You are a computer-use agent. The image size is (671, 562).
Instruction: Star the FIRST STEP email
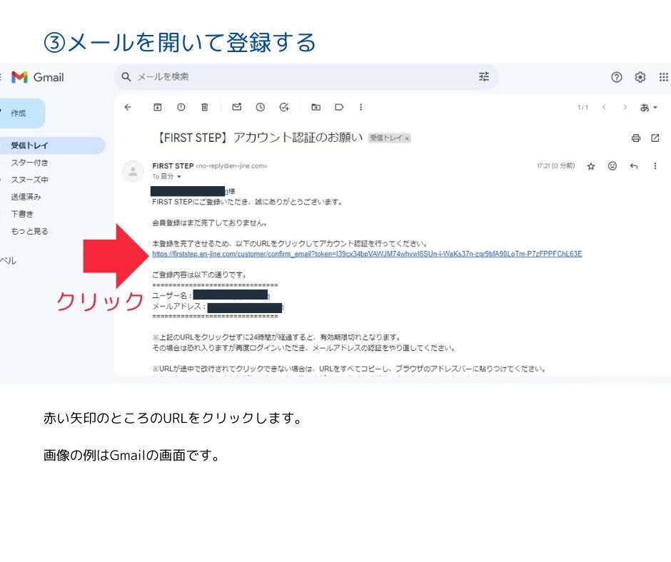[591, 166]
